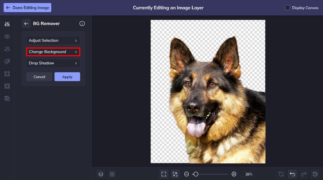
Task: Open the sparkle effects icon in sidebar
Action: pyautogui.click(x=7, y=49)
